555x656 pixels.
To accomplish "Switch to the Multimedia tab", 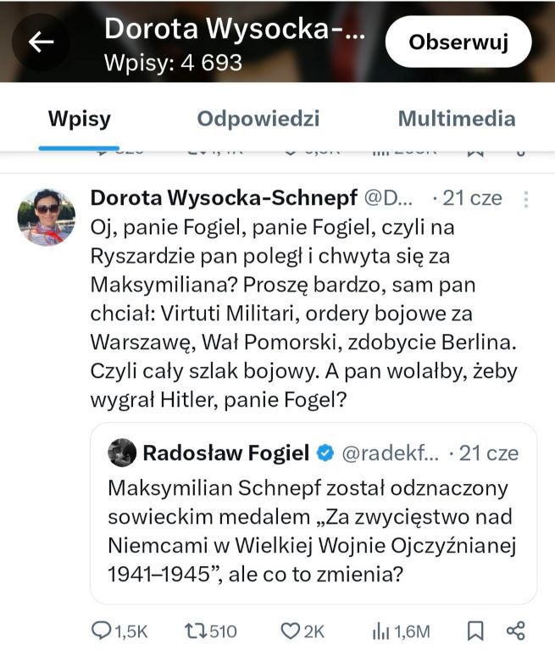I will (457, 119).
